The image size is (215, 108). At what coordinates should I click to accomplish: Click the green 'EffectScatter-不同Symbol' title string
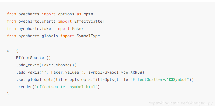[x=159, y=80]
